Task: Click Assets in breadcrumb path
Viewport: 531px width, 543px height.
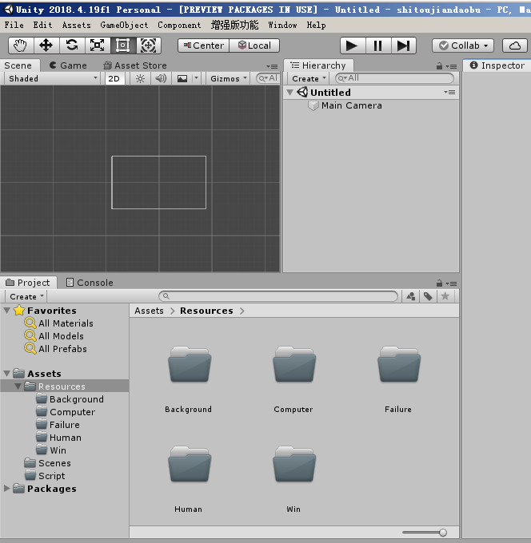Action: [x=149, y=311]
